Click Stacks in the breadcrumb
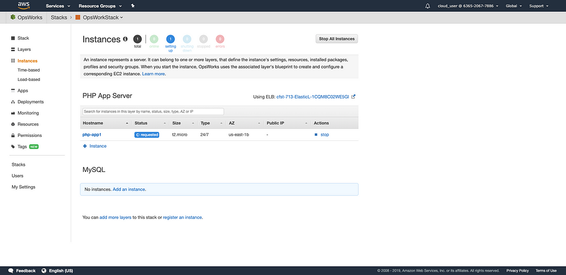 click(x=59, y=18)
